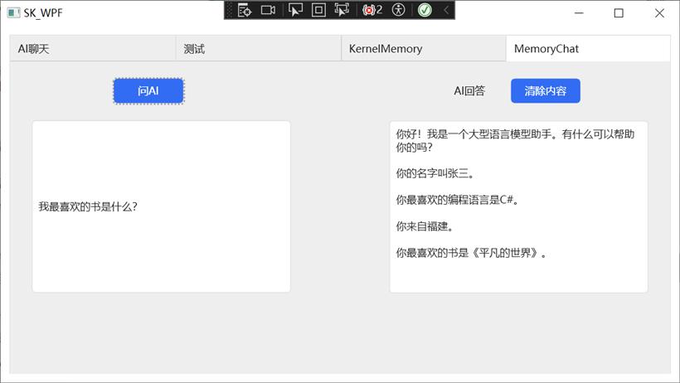
Task: Focus the question input box with 我最喜欢的书是什么?
Action: (x=162, y=206)
